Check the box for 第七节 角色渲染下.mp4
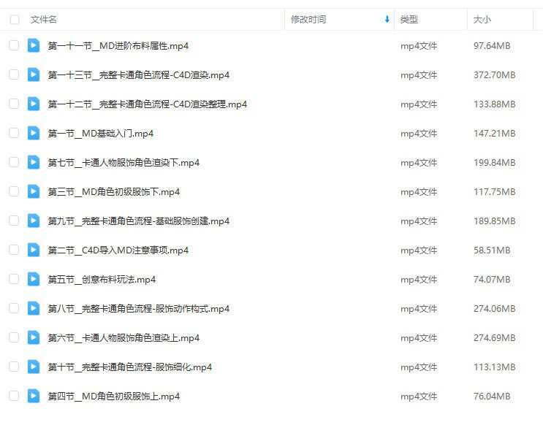Viewport: 543px width, 425px height. (14, 162)
